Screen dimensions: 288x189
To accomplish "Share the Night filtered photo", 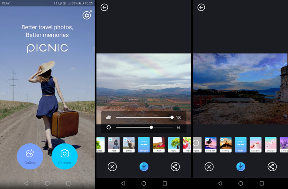I will coord(272,166).
